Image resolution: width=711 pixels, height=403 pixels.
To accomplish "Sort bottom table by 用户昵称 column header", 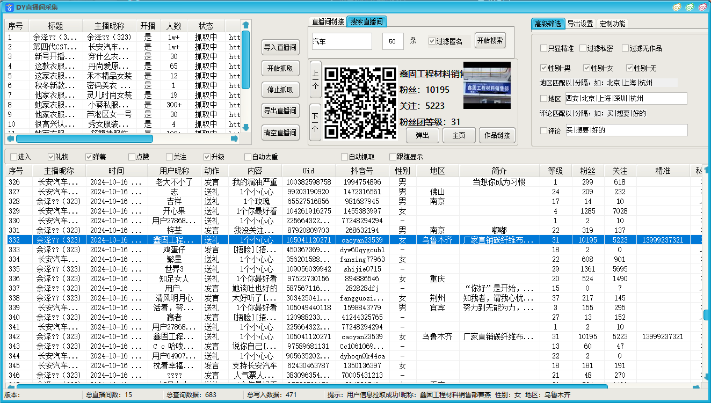I will pyautogui.click(x=175, y=171).
